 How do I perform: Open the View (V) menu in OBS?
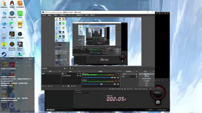coord(56,15)
